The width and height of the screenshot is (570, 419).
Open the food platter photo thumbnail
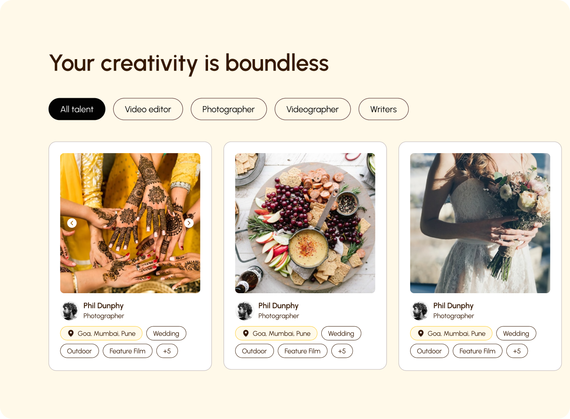(305, 223)
